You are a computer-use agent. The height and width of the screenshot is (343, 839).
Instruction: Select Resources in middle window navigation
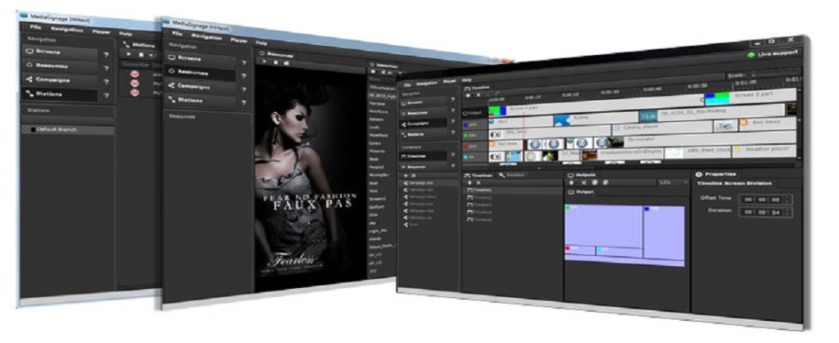click(x=201, y=73)
